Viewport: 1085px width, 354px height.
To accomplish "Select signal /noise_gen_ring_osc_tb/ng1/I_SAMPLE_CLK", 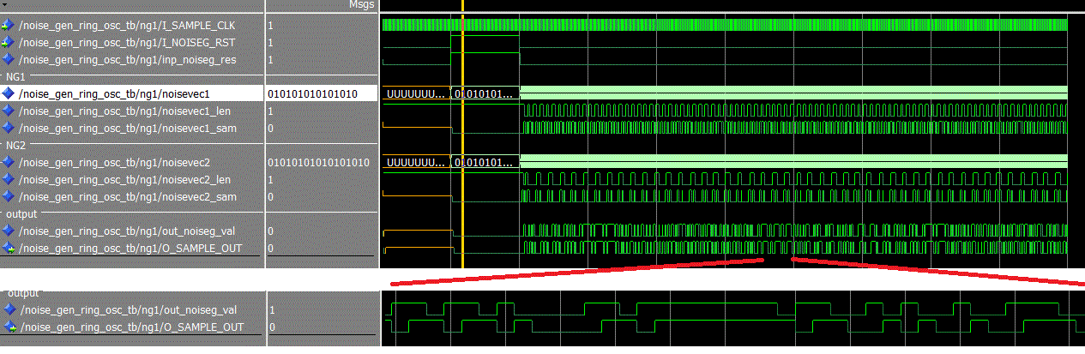I will point(127,26).
